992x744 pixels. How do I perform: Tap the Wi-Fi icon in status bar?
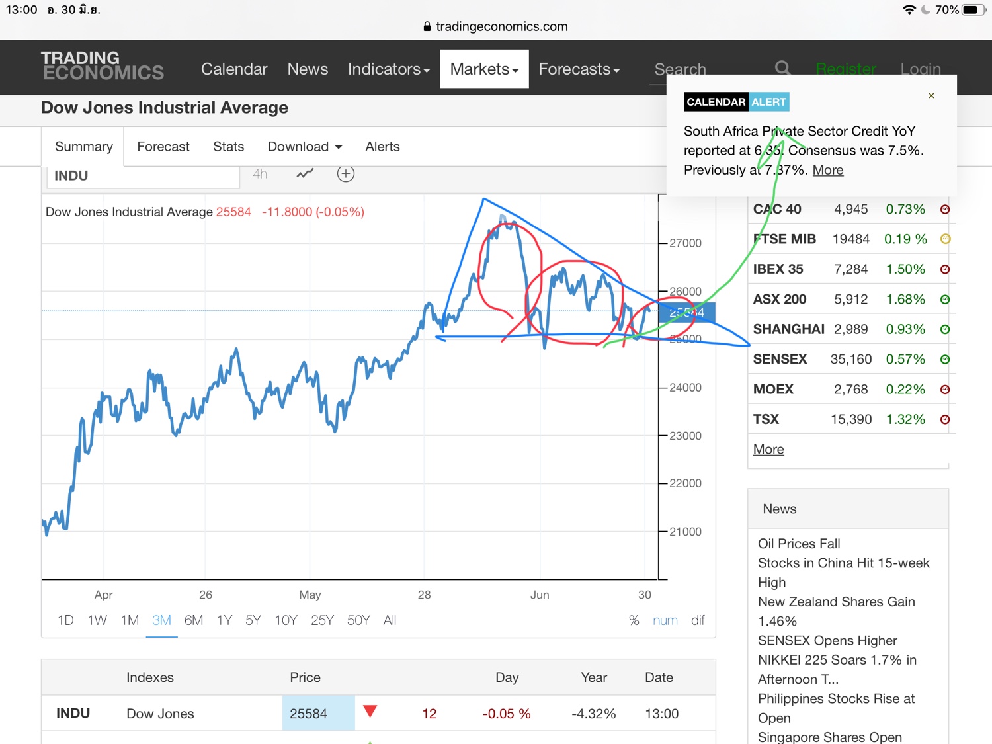click(x=909, y=10)
